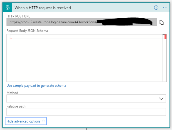The height and width of the screenshot is (130, 172).
Task: Click the chevron beside Hide advanced options
Action: click(x=43, y=121)
